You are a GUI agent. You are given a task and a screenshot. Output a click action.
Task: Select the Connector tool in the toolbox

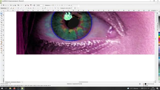(1, 40)
